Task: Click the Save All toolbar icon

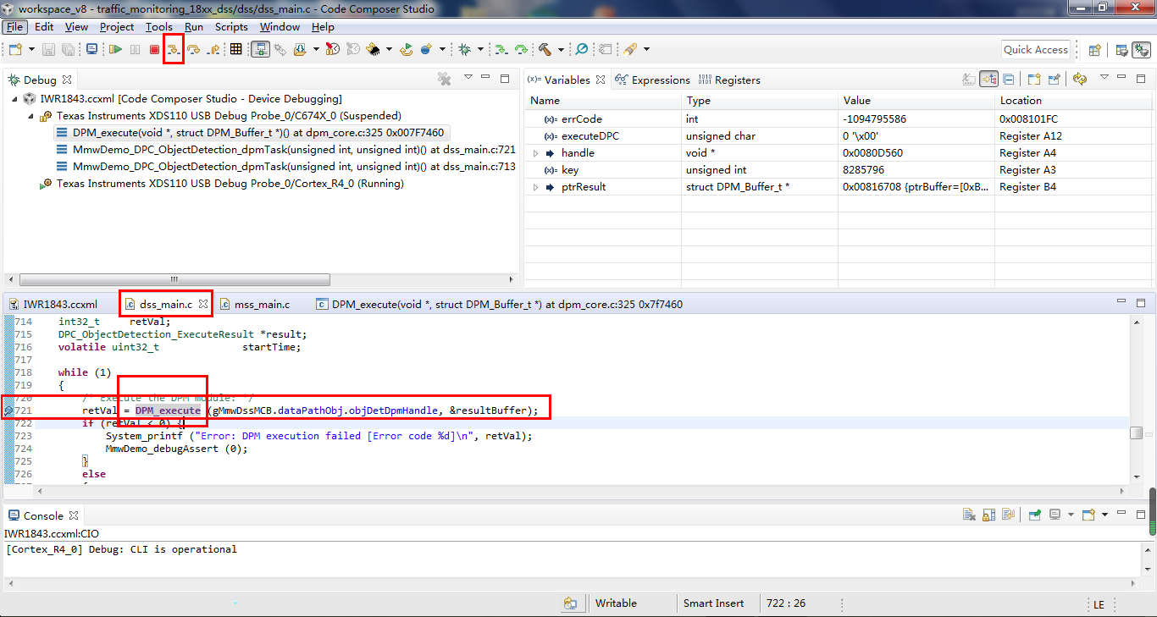Action: 68,49
